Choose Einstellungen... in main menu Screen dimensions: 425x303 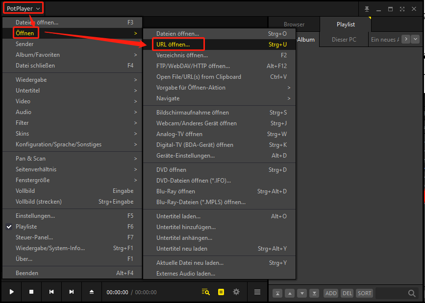click(x=72, y=216)
